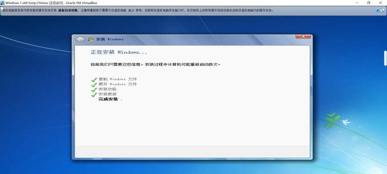Click the crossed-out message icon to suppress the notice
This screenshot has height=174, width=387.
pos(382,10)
